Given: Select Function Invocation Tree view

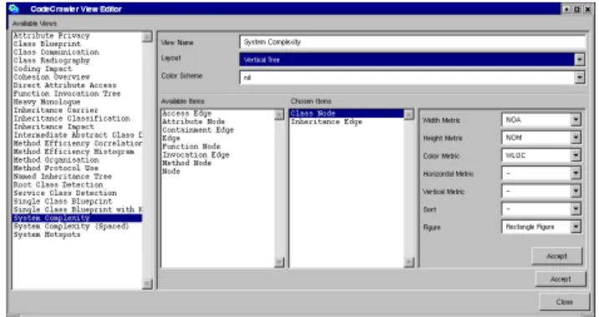Looking at the screenshot, I should tap(67, 93).
